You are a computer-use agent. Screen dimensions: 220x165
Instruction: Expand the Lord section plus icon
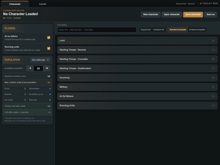pos(213,41)
